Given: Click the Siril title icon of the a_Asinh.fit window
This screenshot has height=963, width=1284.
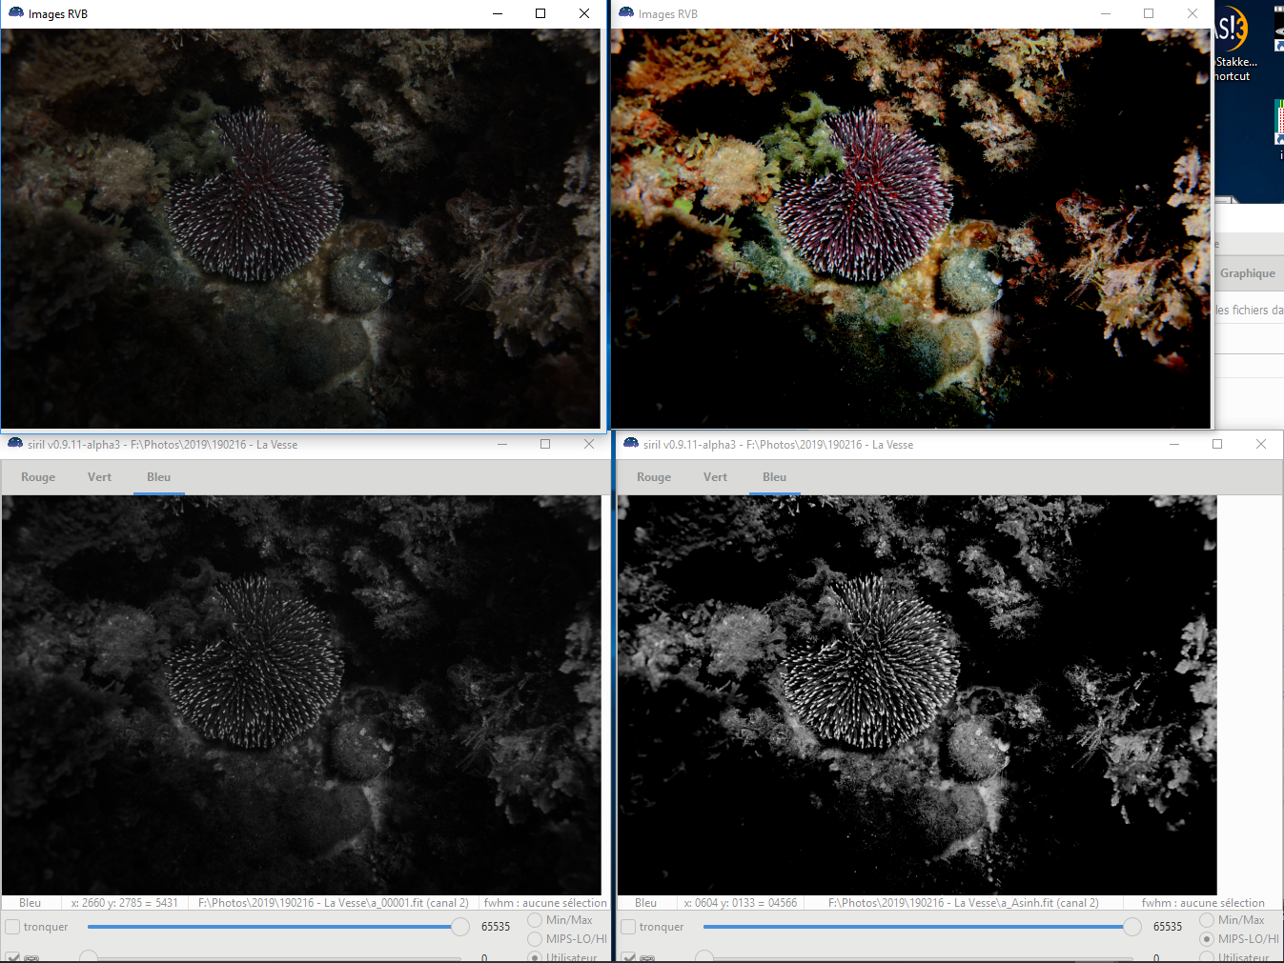Looking at the screenshot, I should [x=631, y=443].
